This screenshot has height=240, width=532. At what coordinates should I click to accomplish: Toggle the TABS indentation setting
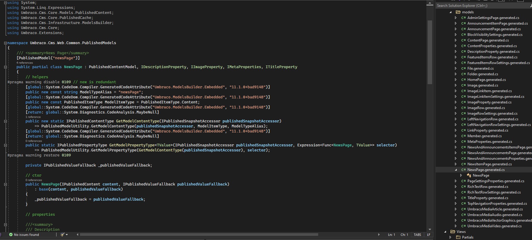click(x=418, y=235)
